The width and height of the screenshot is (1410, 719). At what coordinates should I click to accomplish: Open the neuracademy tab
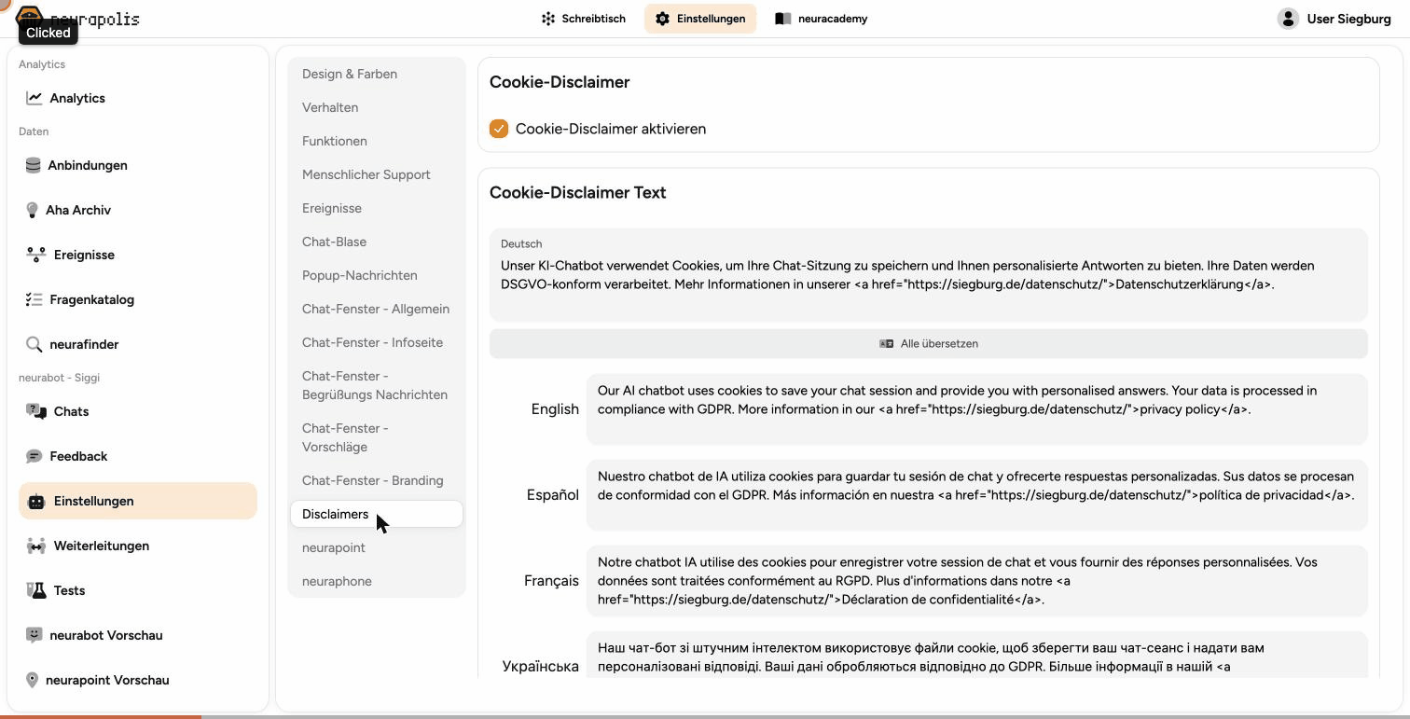[x=822, y=19]
